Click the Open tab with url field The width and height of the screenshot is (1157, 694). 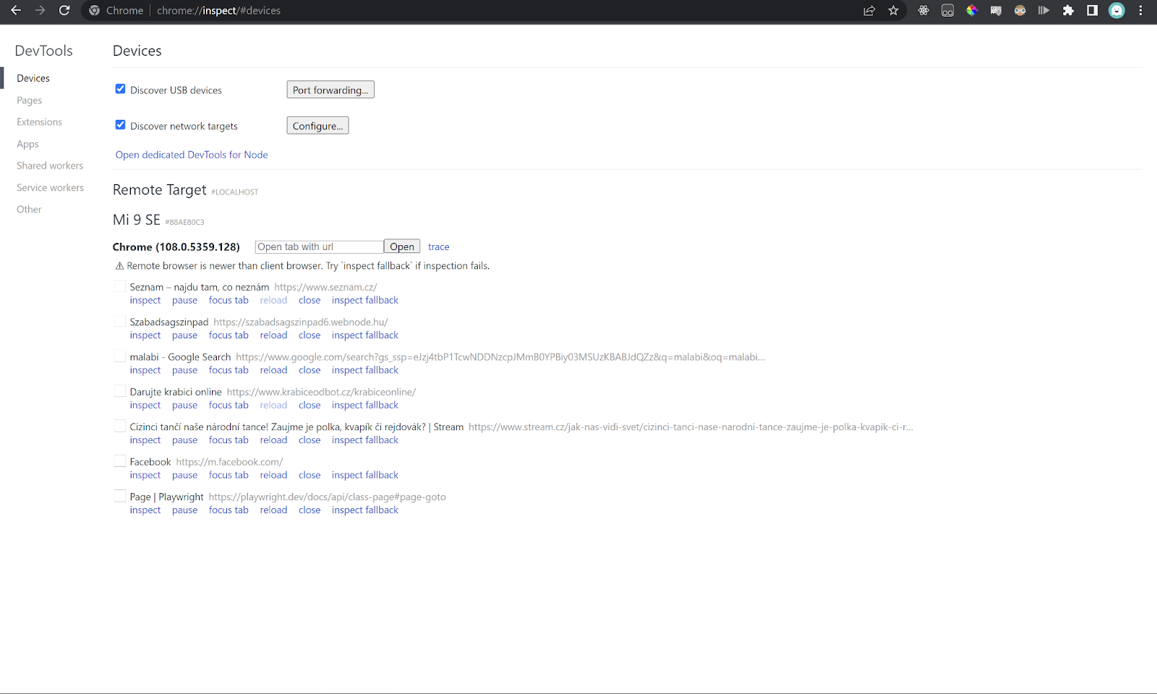[x=319, y=247]
